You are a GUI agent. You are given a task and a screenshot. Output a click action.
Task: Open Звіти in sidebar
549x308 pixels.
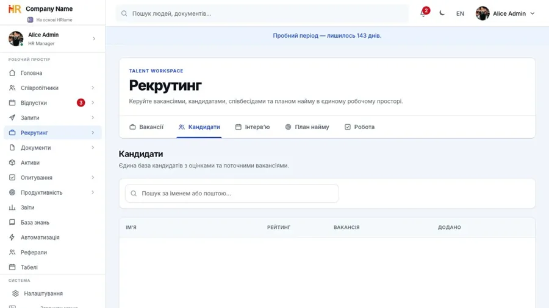tap(52, 208)
